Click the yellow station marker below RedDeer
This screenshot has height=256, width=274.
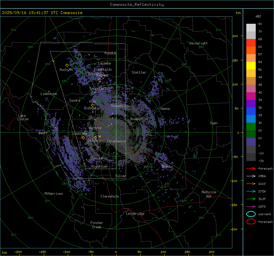pos(100,80)
